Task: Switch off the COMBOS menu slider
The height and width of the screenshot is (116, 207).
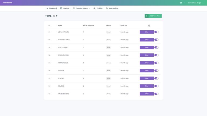Action: [156, 86]
